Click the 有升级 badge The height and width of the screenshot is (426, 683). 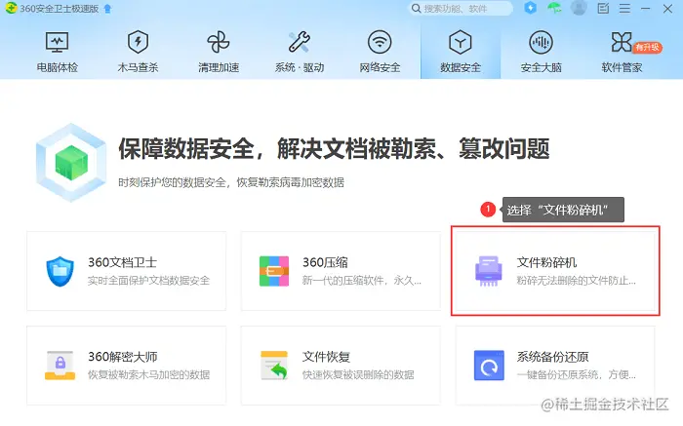[648, 47]
